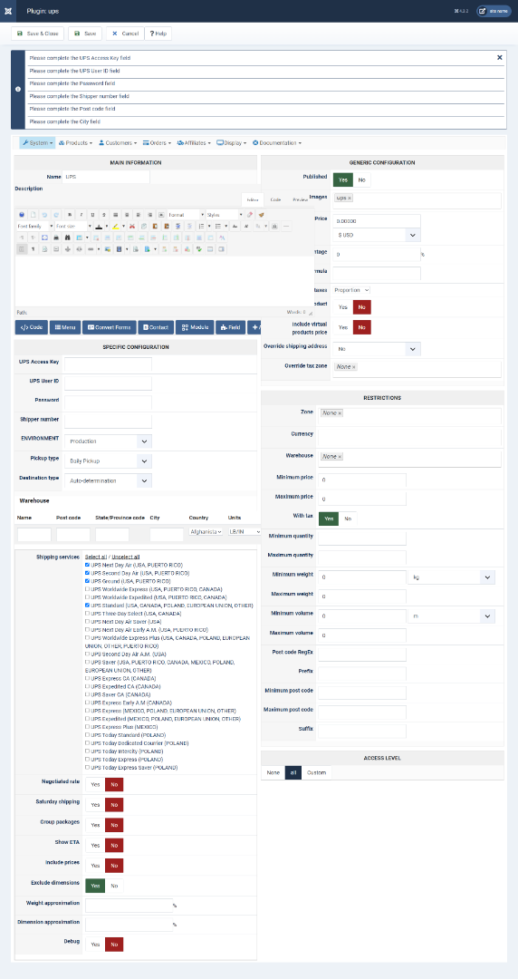
Task: Open the Orders menu
Action: click(x=158, y=143)
